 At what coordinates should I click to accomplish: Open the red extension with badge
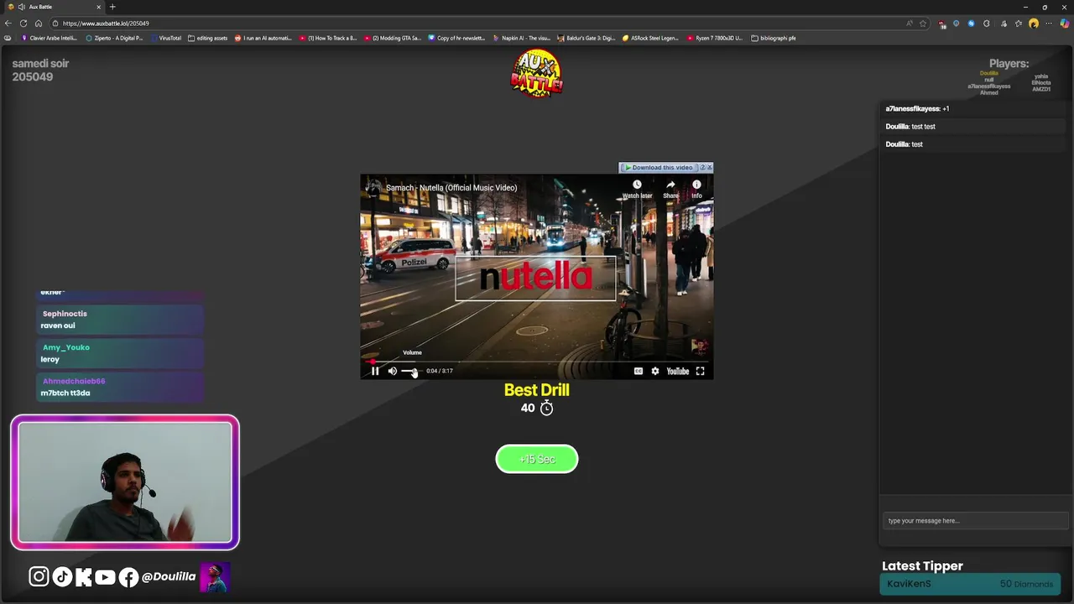(x=942, y=23)
